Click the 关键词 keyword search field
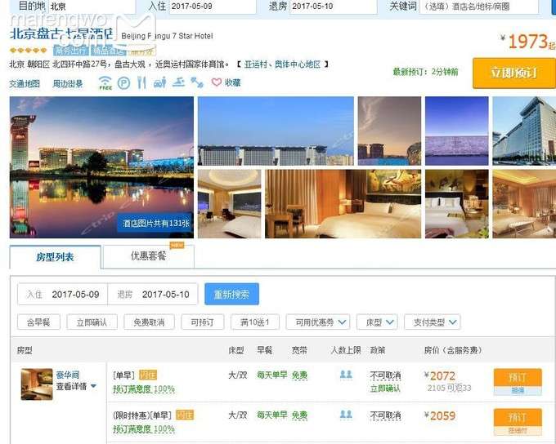Screen dimensions: 556x444 pyautogui.click(x=479, y=6)
